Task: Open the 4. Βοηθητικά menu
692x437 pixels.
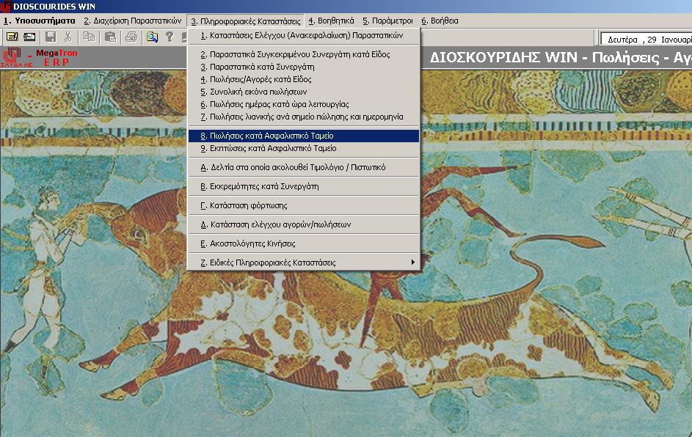Action: (x=331, y=21)
